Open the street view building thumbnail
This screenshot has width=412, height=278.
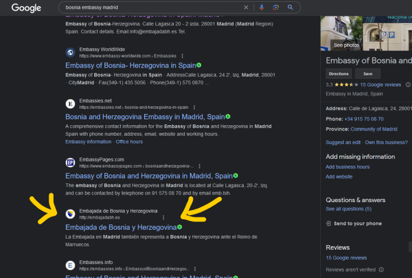pos(387,36)
